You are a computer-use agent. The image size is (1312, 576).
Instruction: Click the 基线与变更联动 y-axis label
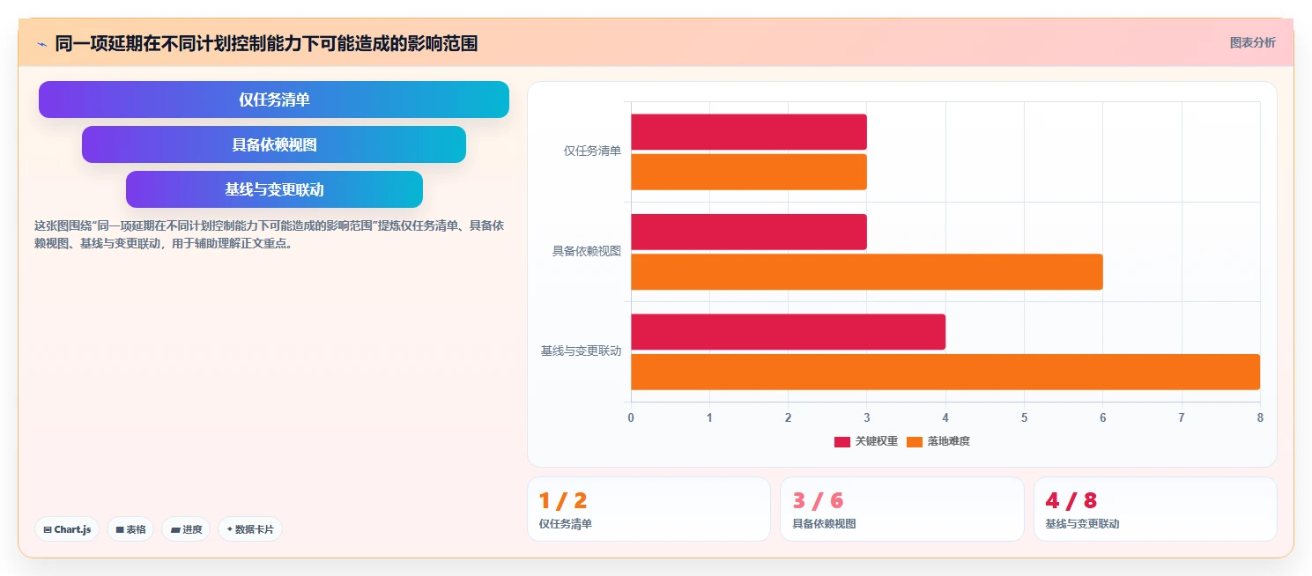tap(581, 351)
